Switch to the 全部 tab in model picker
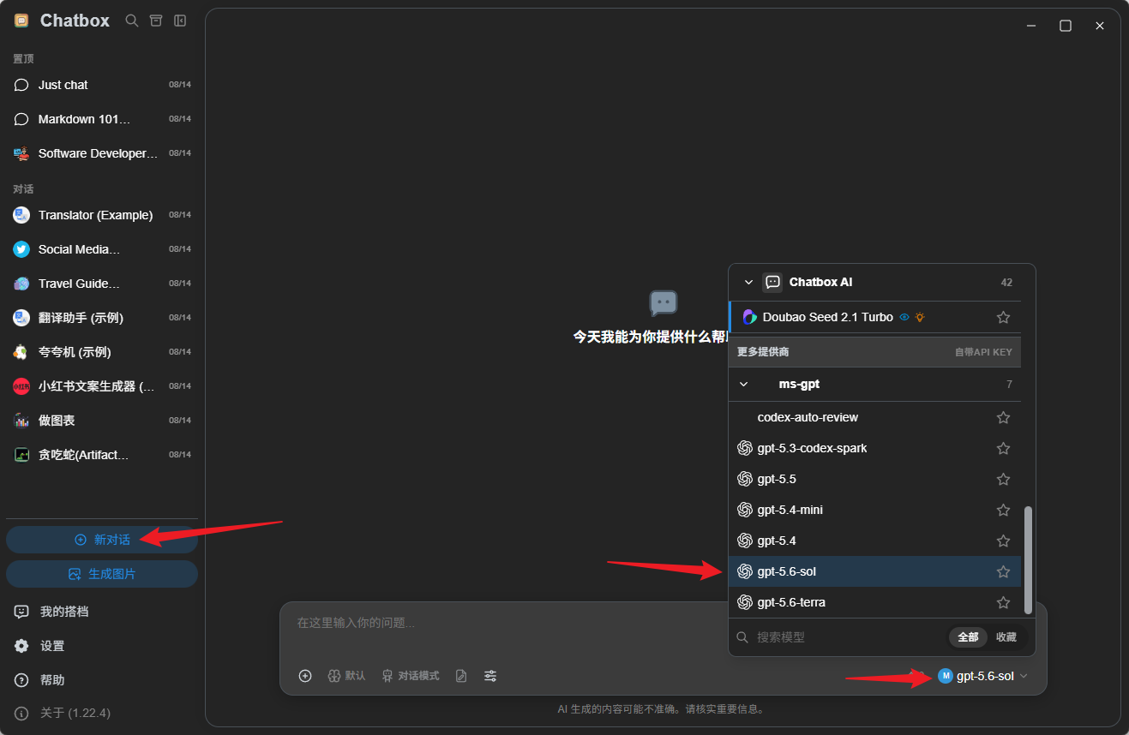Viewport: 1129px width, 735px height. pos(968,637)
